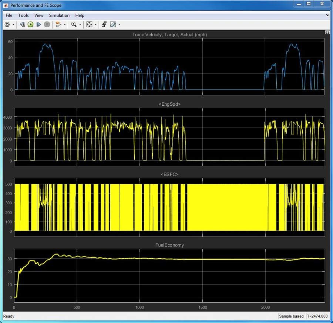Image resolution: width=333 pixels, height=323 pixels.
Task: Run the simulation with the green play icon
Action: 30,24
